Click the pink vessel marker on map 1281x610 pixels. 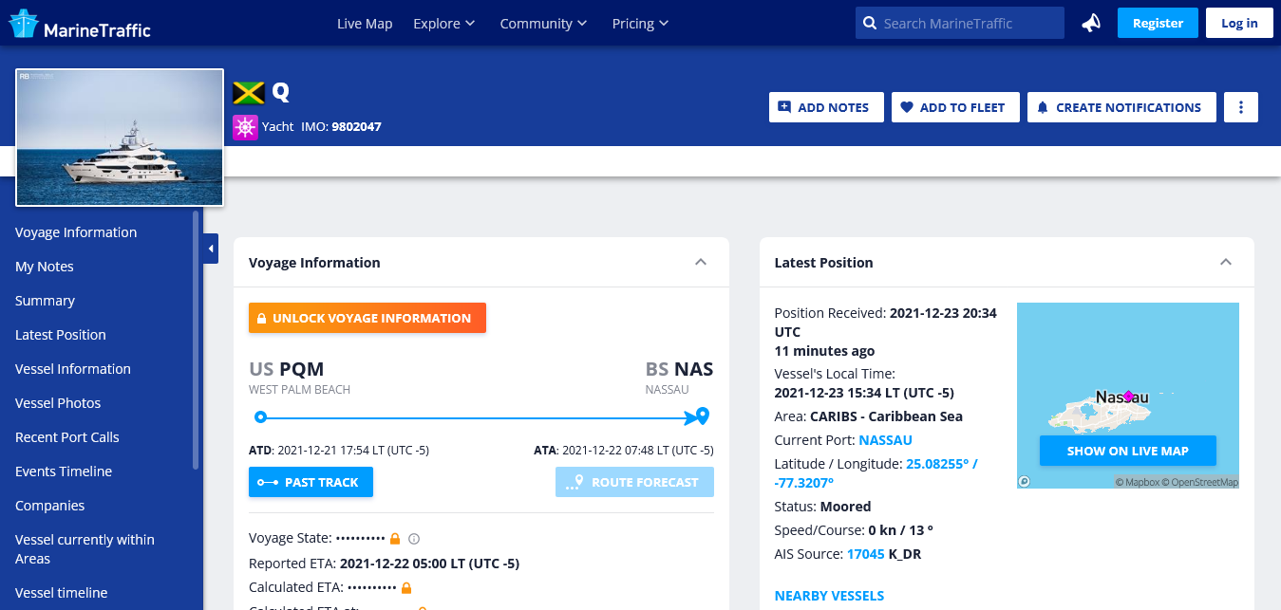click(1128, 396)
